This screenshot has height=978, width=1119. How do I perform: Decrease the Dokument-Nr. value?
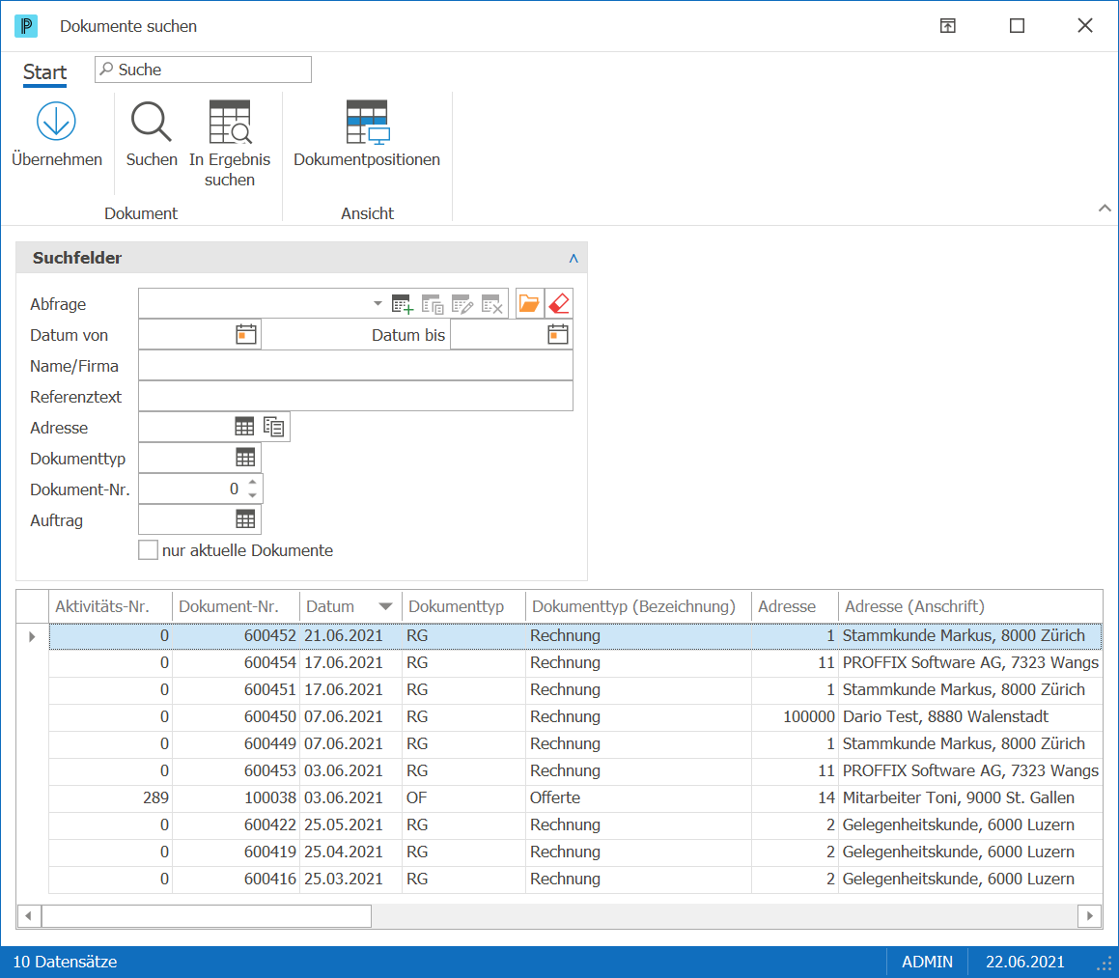pyautogui.click(x=253, y=495)
